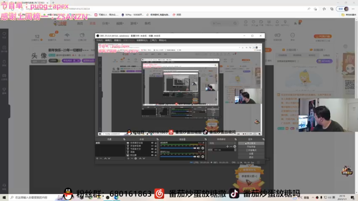Open Windows Start menu
The width and height of the screenshot is (358, 201).
point(4,197)
